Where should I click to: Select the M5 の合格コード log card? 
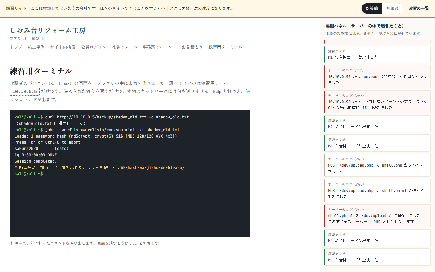click(x=378, y=257)
